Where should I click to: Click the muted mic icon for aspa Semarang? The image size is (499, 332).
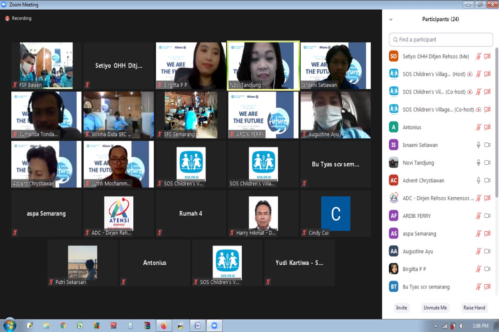coord(478,234)
